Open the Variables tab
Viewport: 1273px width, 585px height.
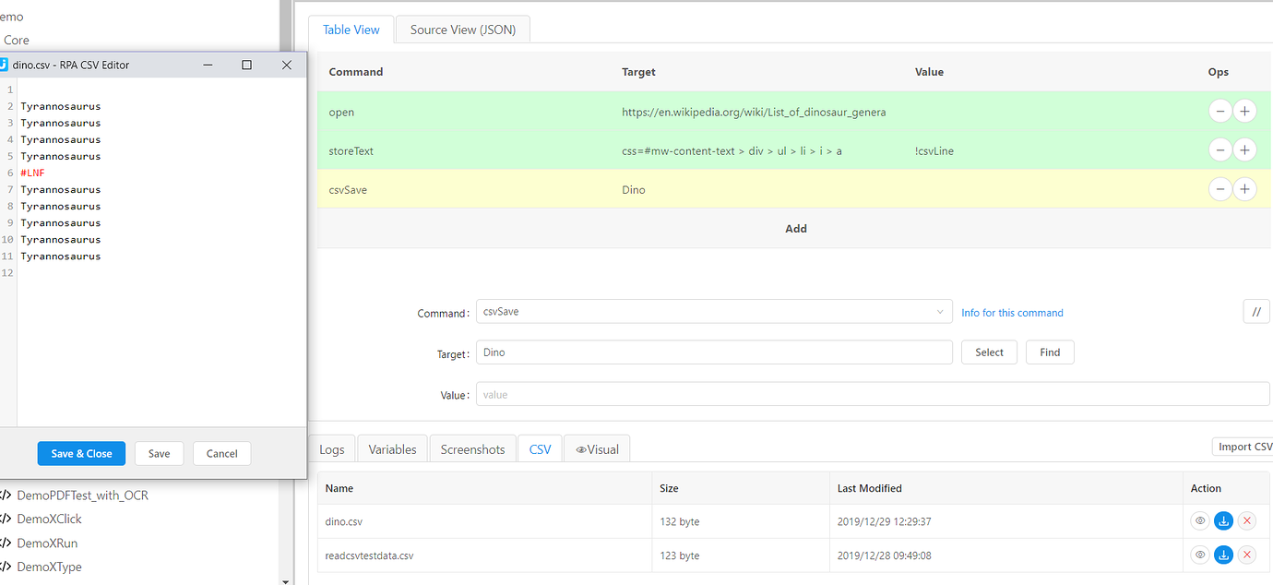[x=392, y=448]
